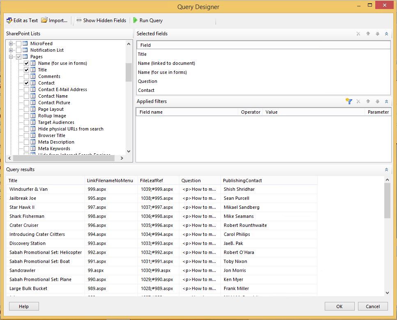
Task: Check the MicroFeed list checkbox
Action: 19,43
